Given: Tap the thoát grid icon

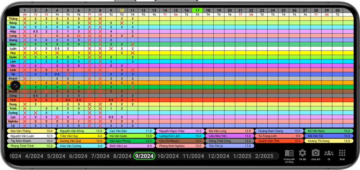Looking at the screenshot, I should click(x=342, y=154).
